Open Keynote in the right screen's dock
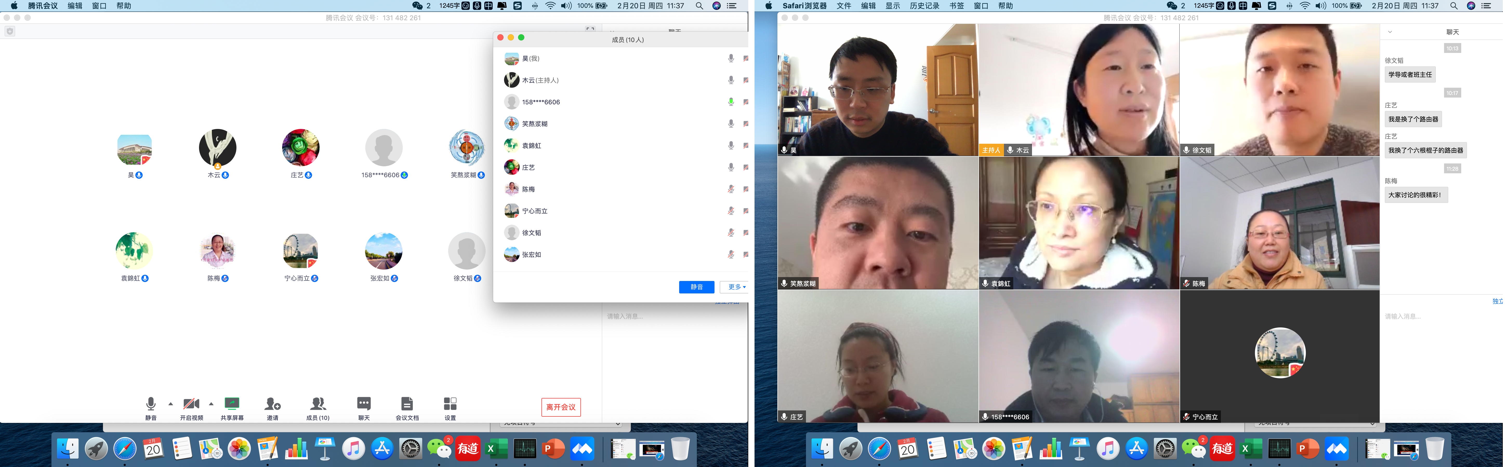 coord(1080,449)
